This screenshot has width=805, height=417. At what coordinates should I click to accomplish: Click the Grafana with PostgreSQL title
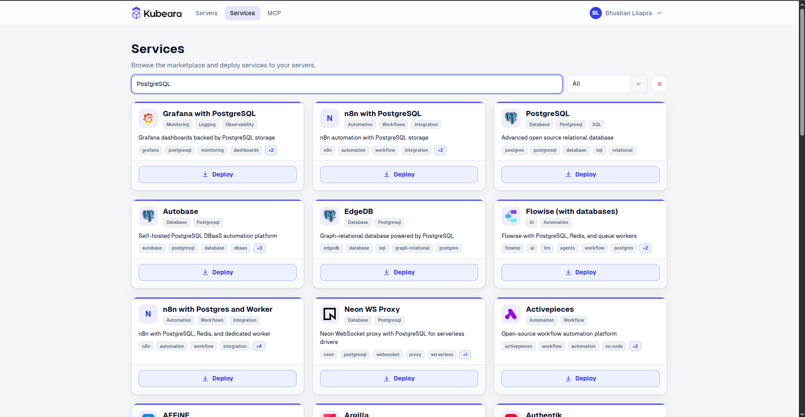click(209, 113)
